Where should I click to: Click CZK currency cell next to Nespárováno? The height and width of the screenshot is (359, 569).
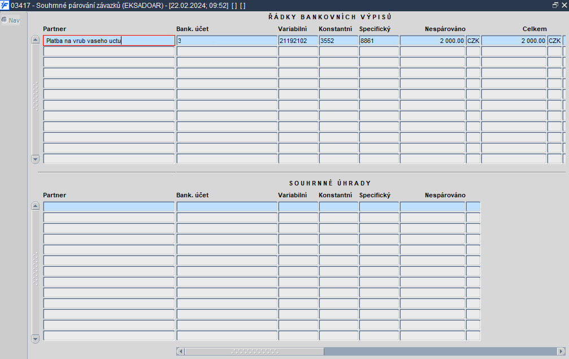point(473,41)
